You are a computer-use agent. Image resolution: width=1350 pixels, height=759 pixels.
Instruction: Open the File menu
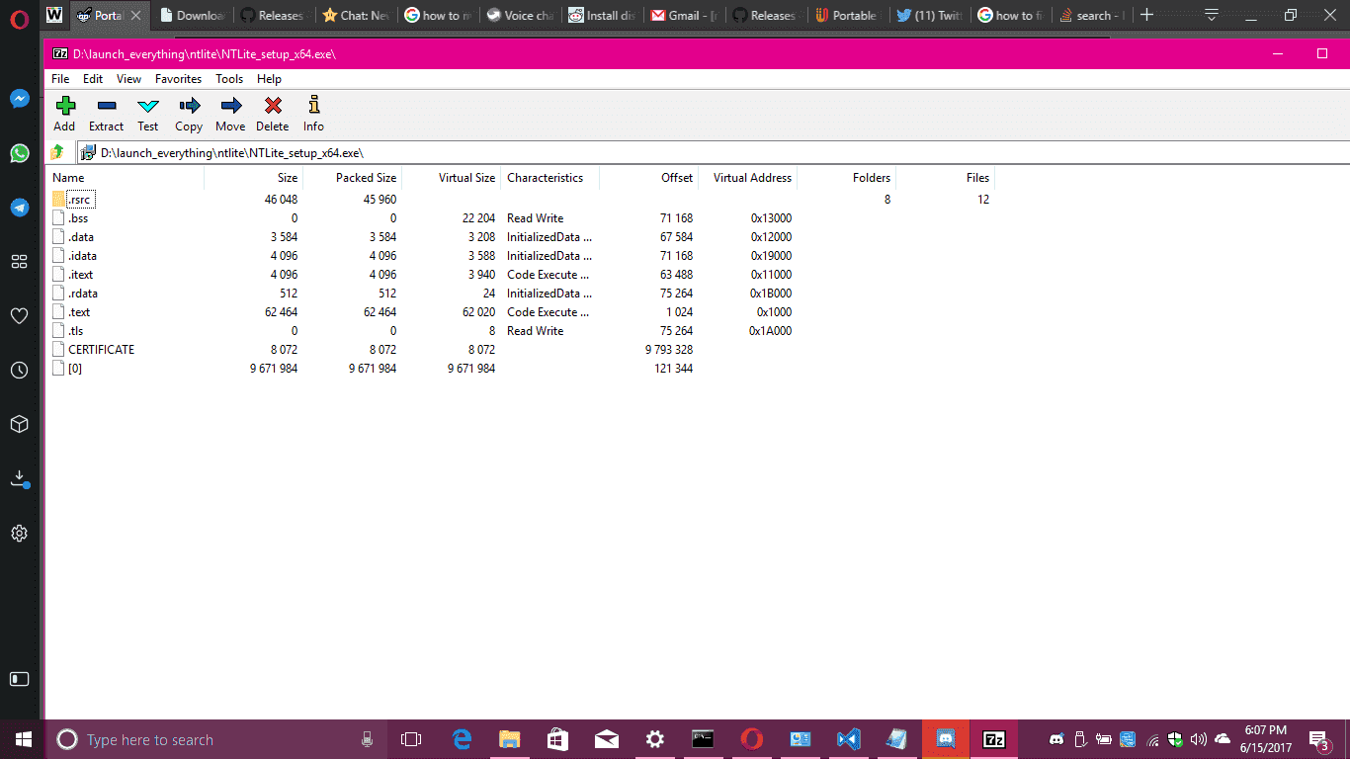coord(60,79)
